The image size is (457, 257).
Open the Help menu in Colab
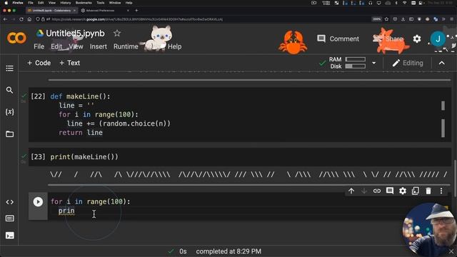point(174,46)
